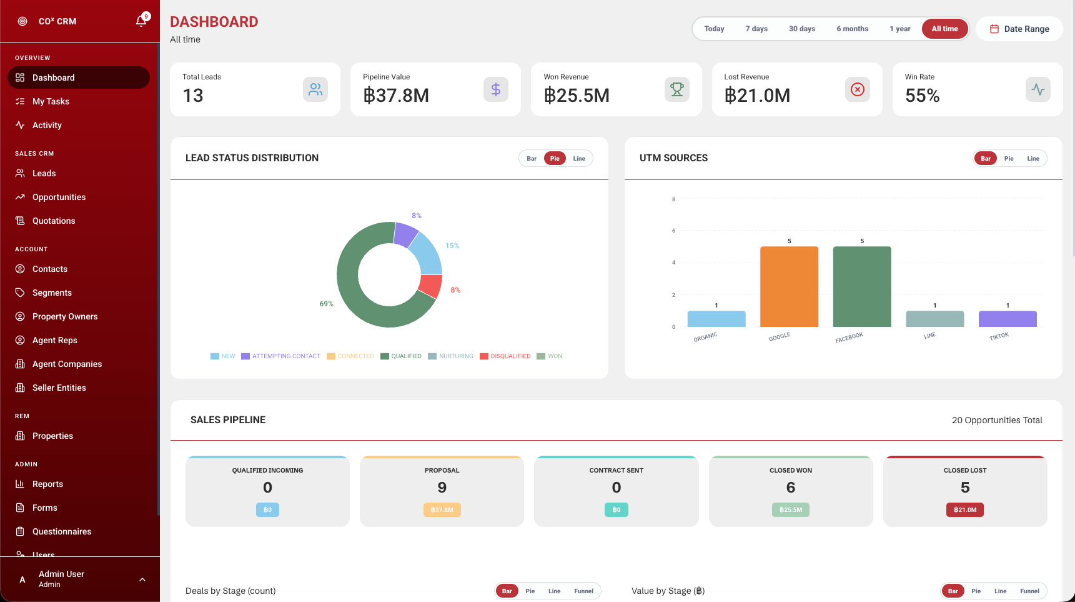This screenshot has height=602, width=1075.
Task: Set Deals by Stage chart to Funnel
Action: pos(584,591)
